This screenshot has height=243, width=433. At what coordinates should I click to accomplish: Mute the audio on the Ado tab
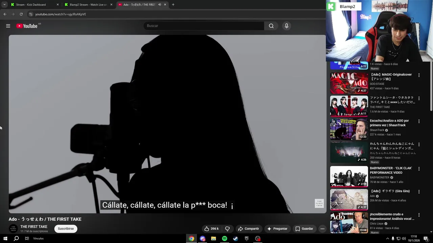tap(159, 5)
